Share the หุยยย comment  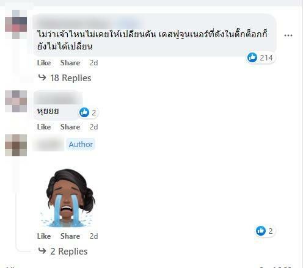click(70, 127)
